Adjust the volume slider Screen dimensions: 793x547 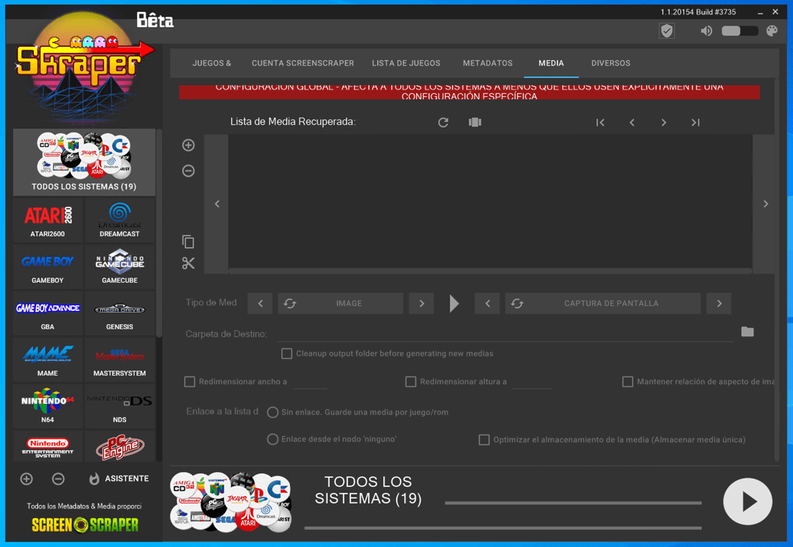pyautogui.click(x=740, y=31)
